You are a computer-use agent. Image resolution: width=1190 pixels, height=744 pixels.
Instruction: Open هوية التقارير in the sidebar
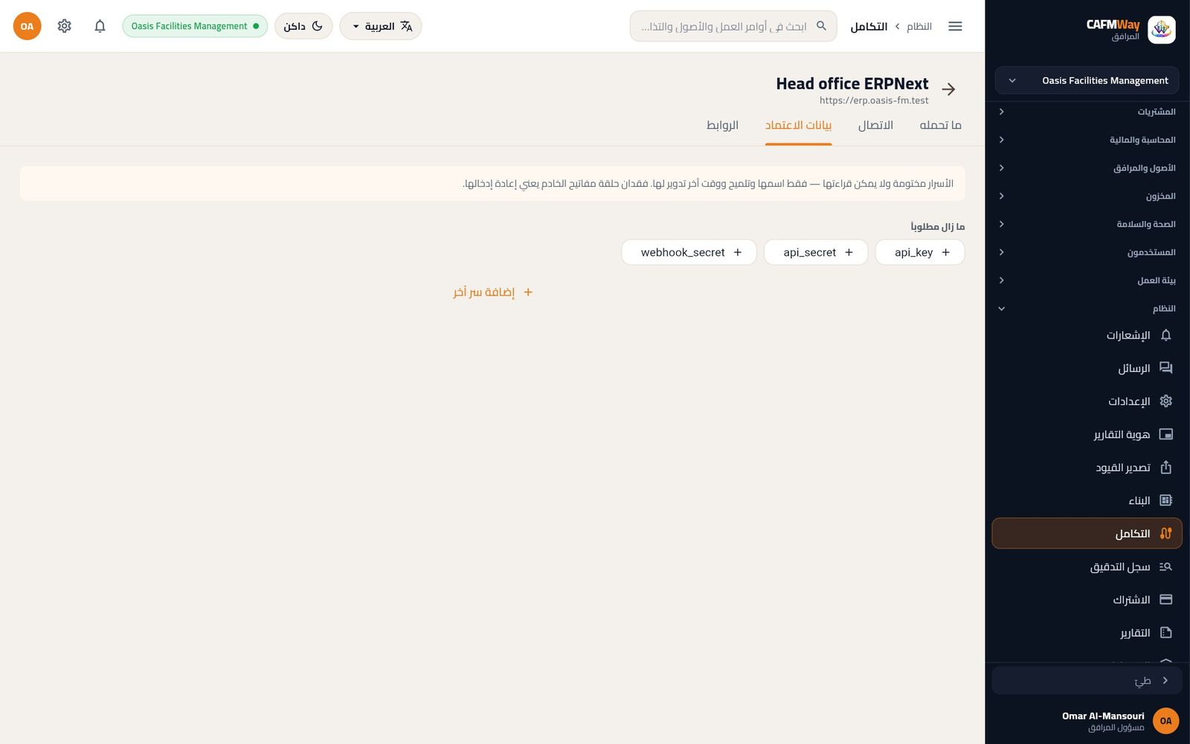1087,434
